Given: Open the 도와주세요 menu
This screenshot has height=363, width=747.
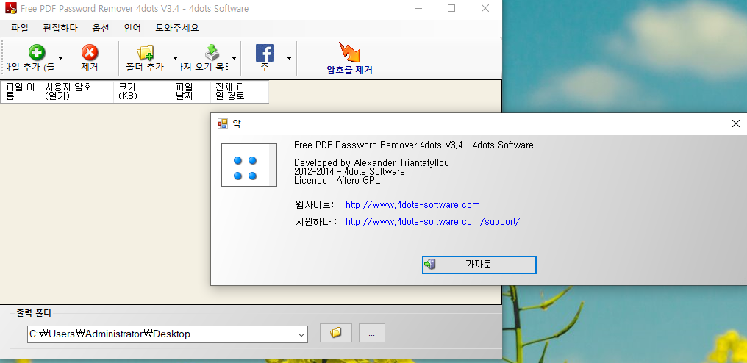Looking at the screenshot, I should [177, 28].
